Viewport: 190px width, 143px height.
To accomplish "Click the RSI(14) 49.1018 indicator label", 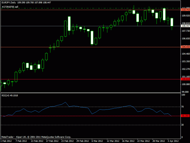I will pos(10,95).
